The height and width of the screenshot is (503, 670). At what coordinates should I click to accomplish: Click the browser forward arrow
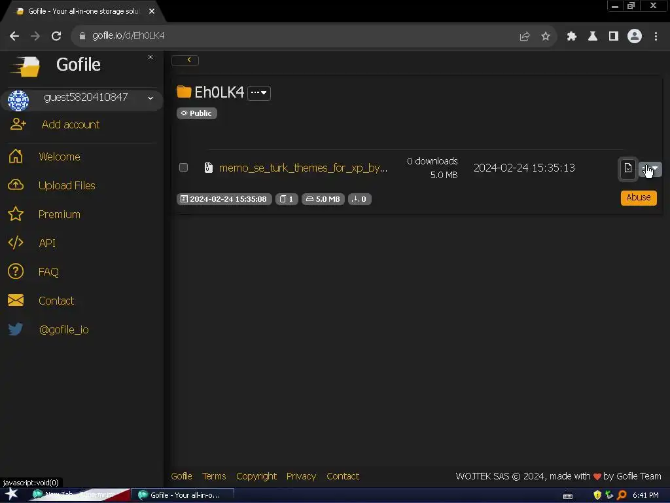35,36
